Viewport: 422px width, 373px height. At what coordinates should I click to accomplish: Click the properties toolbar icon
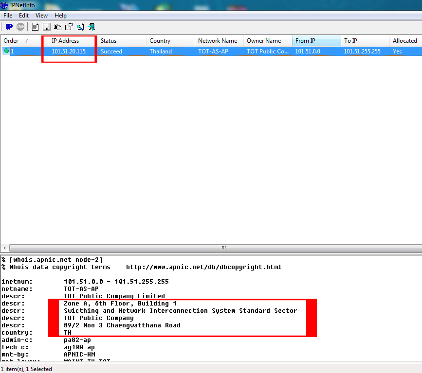[x=69, y=27]
